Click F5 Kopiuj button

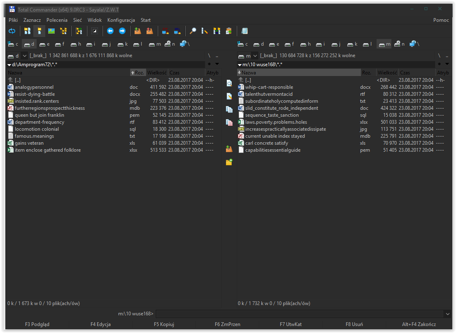point(164,324)
